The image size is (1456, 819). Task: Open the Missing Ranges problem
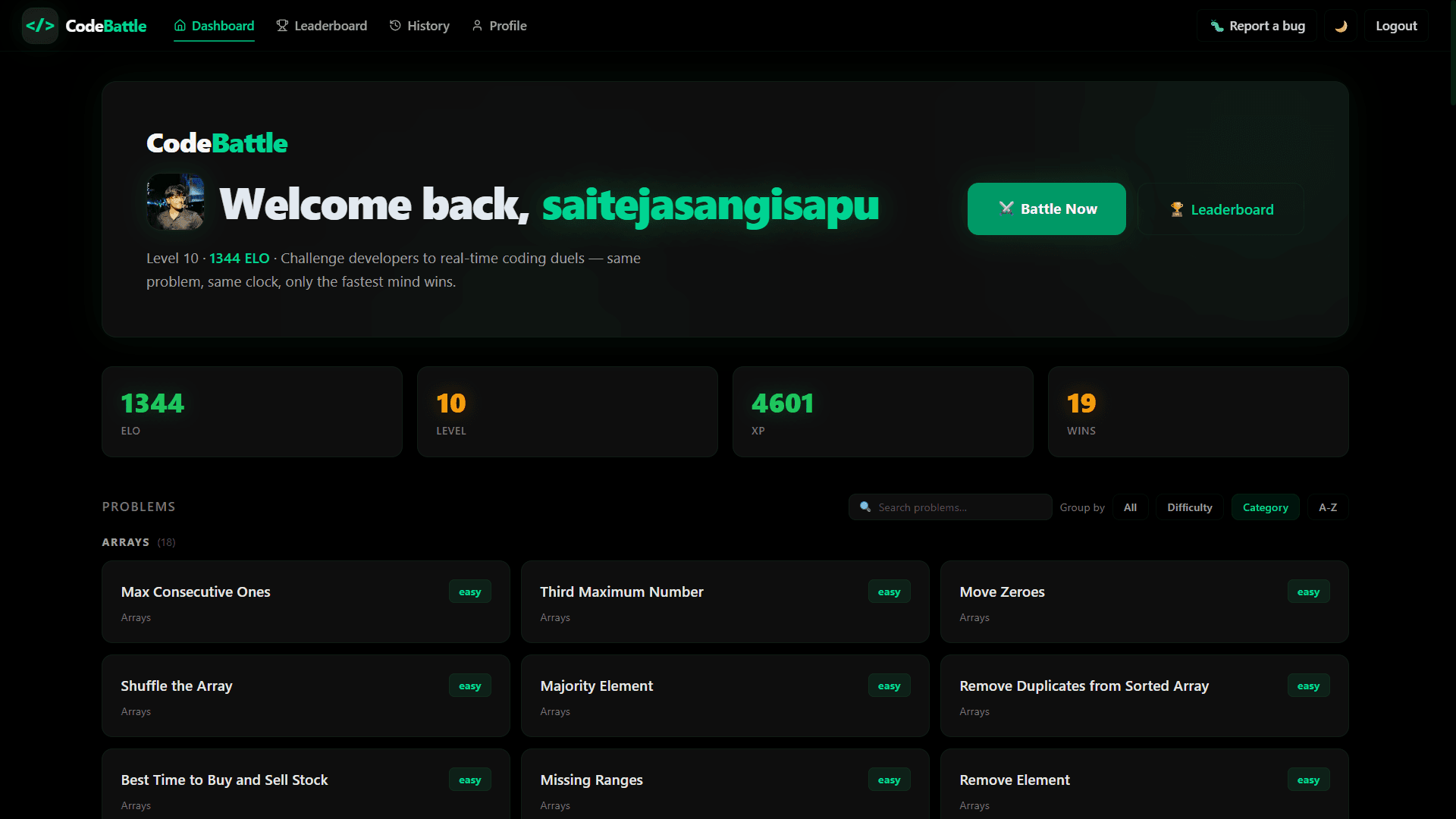(725, 784)
